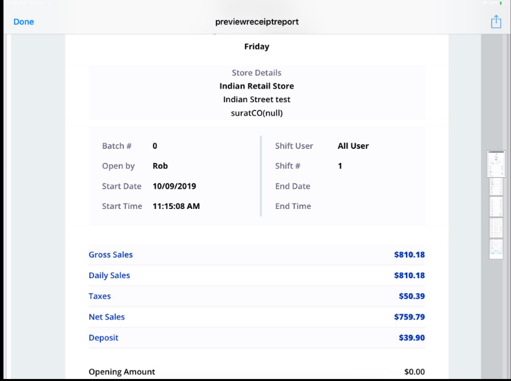Tap Done to close the preview
The width and height of the screenshot is (511, 381).
point(24,22)
